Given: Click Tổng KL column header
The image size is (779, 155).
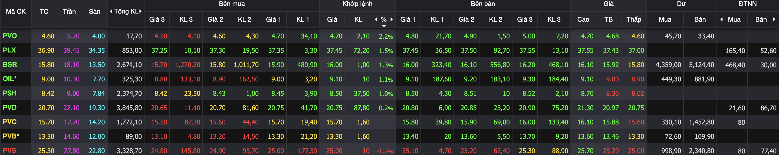Looking at the screenshot, I should point(126,11).
